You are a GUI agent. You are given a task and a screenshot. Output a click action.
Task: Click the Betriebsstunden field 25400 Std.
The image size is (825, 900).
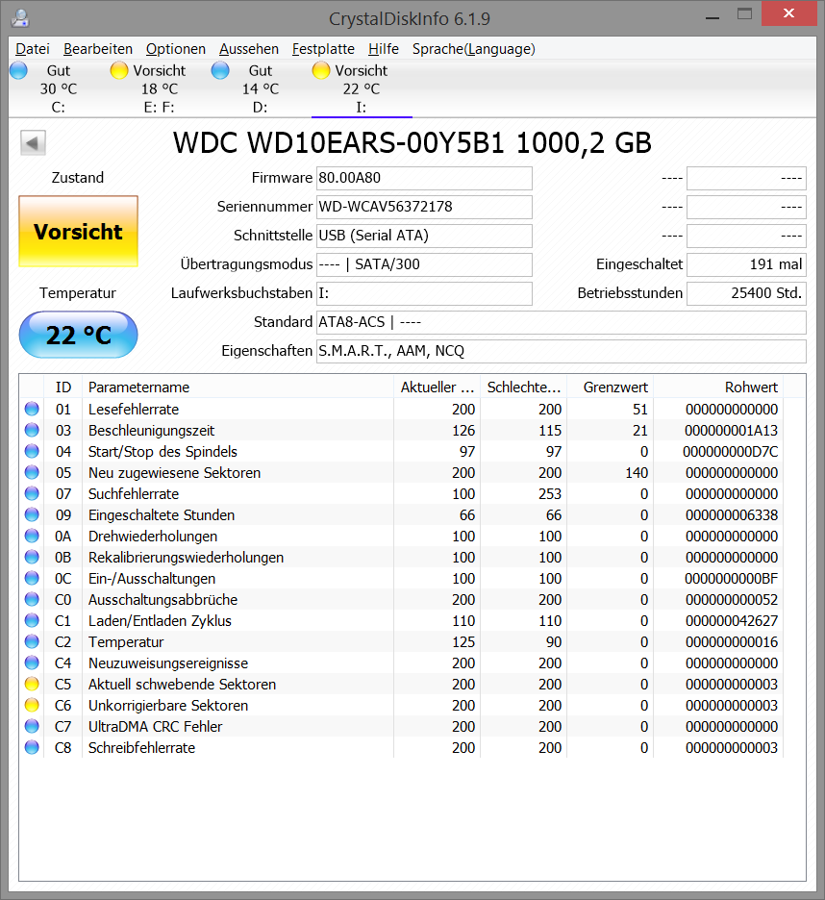tap(746, 293)
